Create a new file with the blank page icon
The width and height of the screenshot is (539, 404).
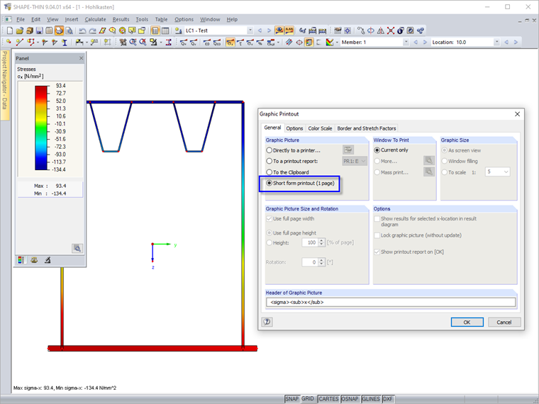[x=10, y=30]
